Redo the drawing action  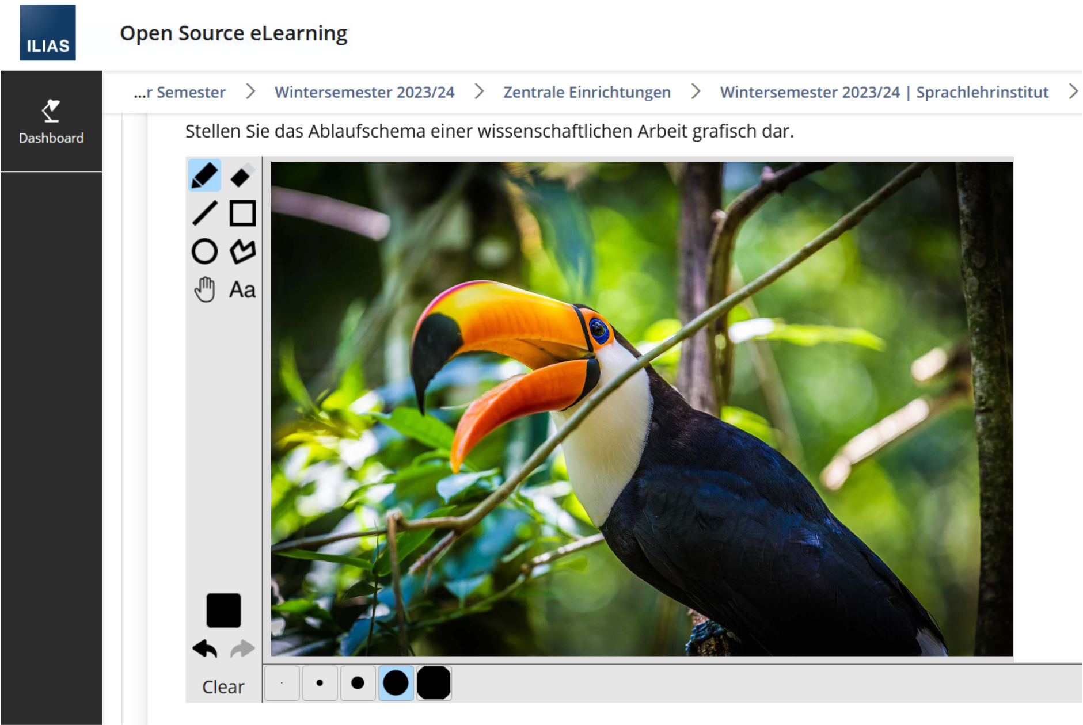[242, 649]
